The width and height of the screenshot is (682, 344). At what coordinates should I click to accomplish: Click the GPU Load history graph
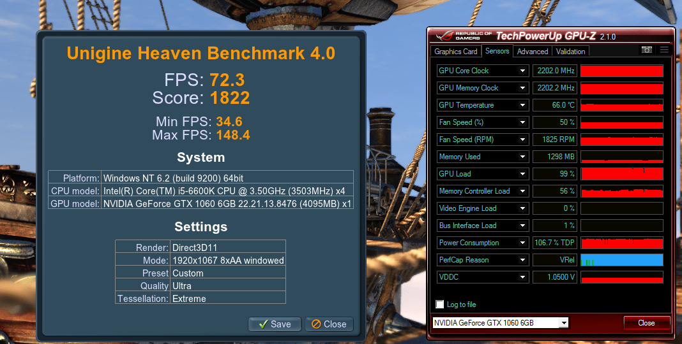tap(622, 174)
